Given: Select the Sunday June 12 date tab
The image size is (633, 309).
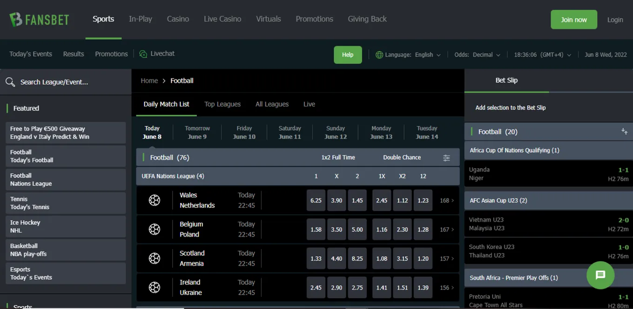Looking at the screenshot, I should point(336,132).
